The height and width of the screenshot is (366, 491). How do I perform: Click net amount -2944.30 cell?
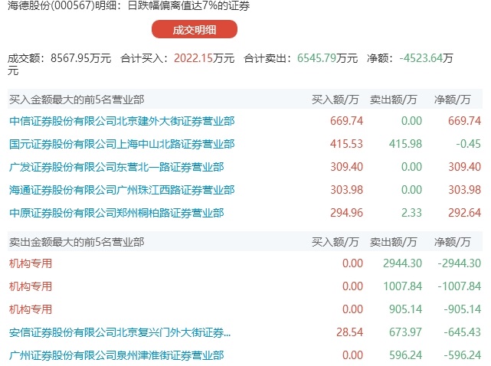click(460, 263)
